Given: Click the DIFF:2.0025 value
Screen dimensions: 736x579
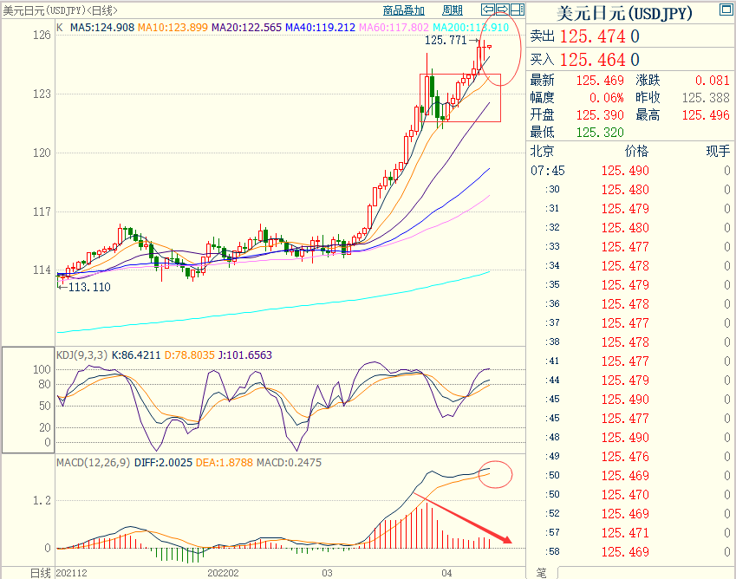Looking at the screenshot, I should click(163, 463).
